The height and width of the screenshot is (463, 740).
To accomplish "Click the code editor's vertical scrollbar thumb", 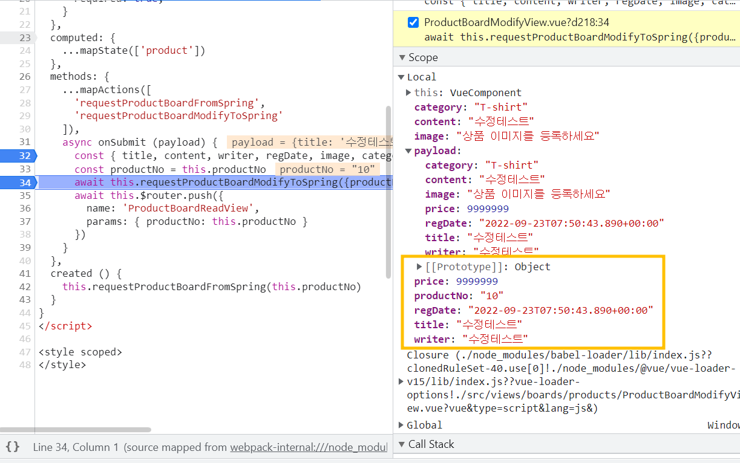I will [388, 192].
